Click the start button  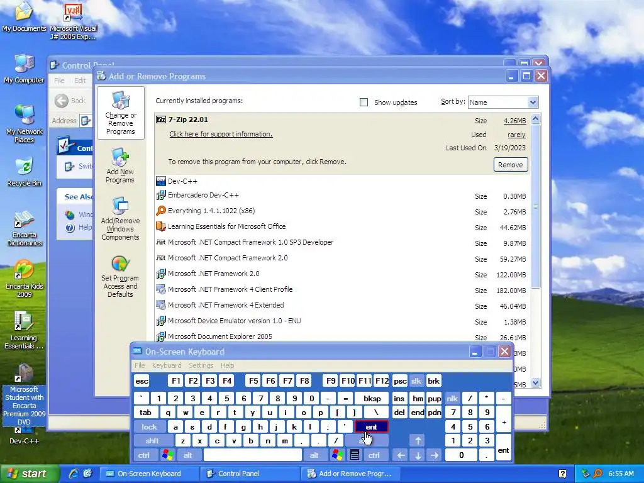tap(29, 474)
